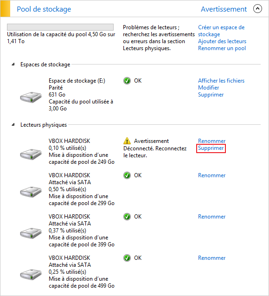The image size is (269, 296).
Task: Click the disconnected VBOX HARDDISK drive icon
Action: point(31,154)
